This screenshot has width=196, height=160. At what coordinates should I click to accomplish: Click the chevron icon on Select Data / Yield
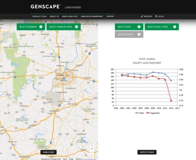pos(175,27)
